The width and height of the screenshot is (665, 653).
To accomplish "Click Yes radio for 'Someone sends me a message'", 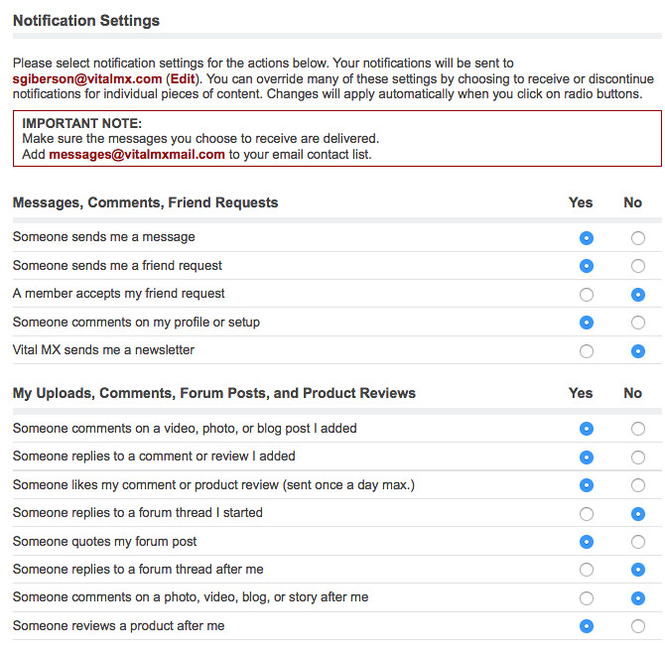I will point(587,238).
